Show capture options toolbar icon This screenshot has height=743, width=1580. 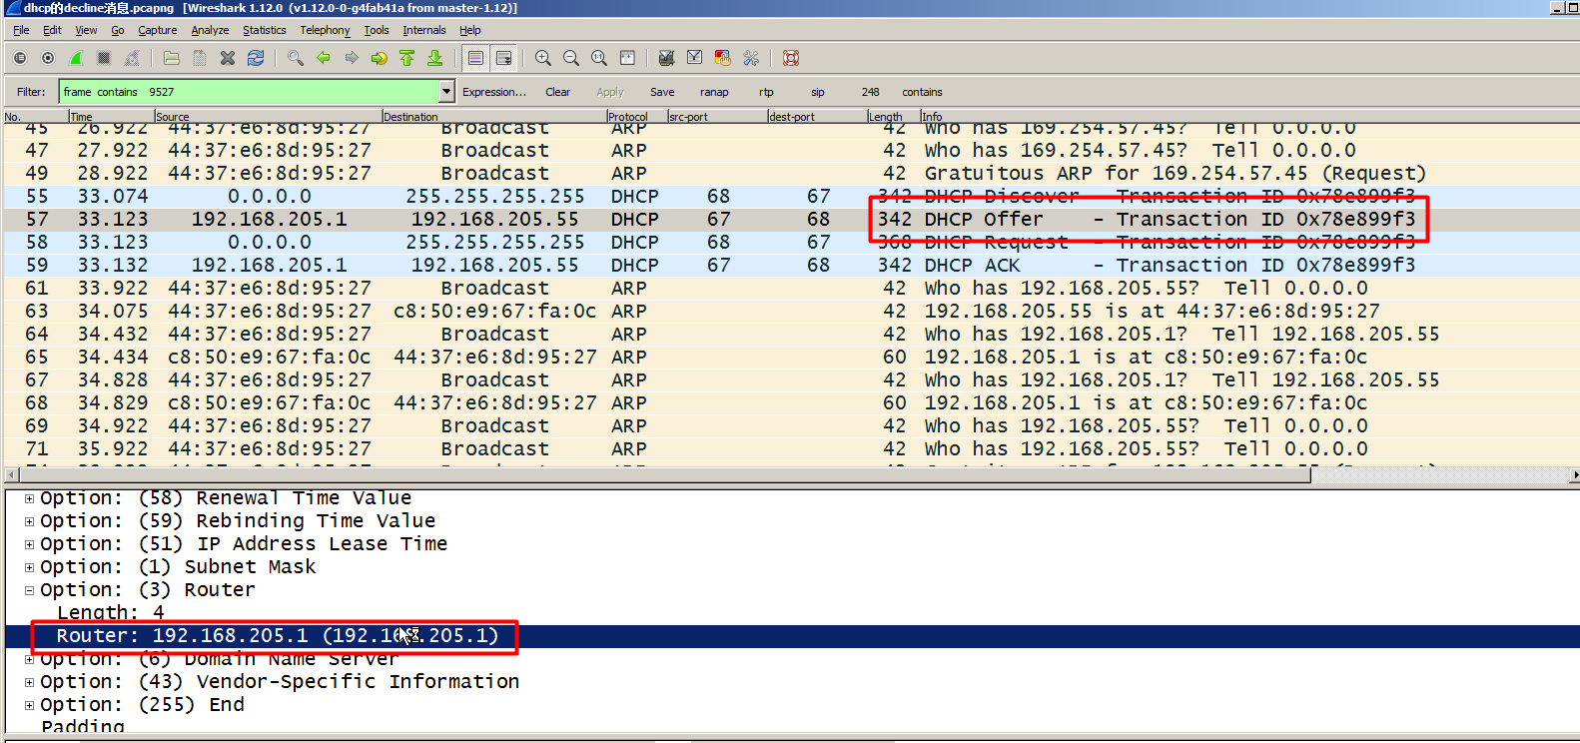[48, 58]
